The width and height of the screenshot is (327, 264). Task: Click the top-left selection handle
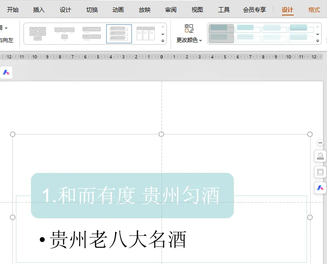point(12,134)
